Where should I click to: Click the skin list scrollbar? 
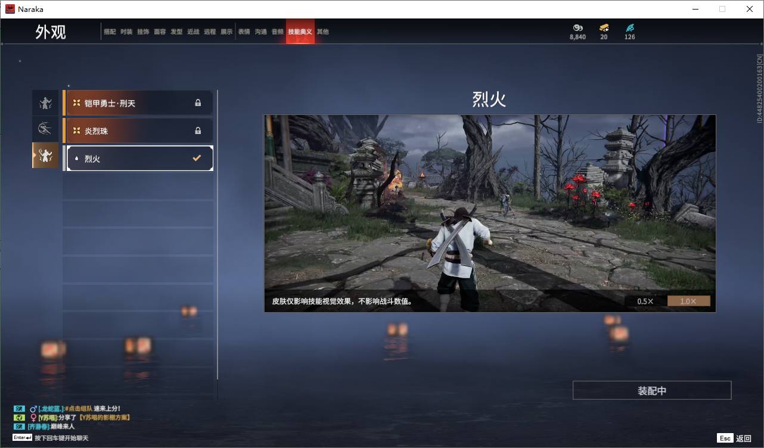(217, 235)
